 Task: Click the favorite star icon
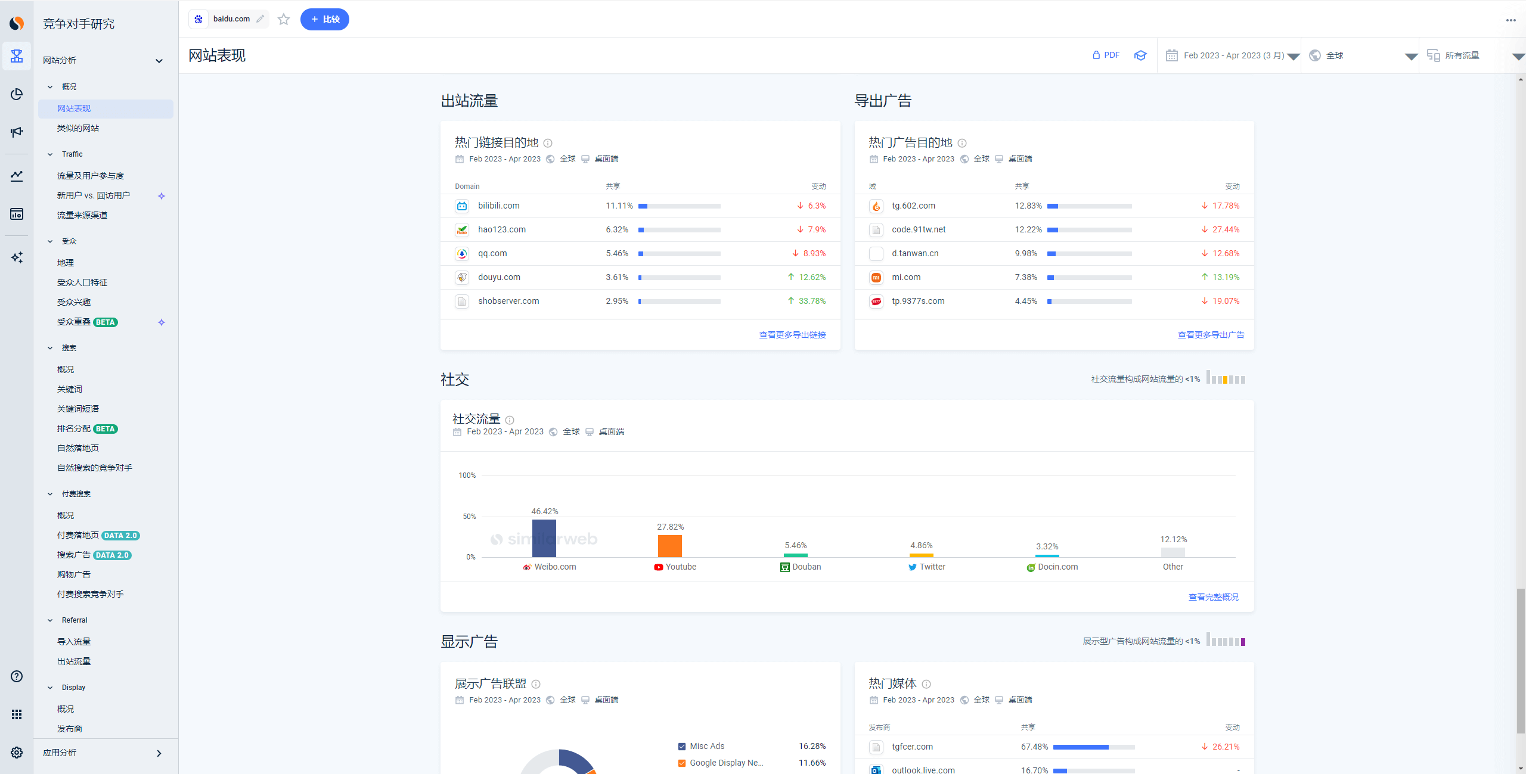[284, 19]
